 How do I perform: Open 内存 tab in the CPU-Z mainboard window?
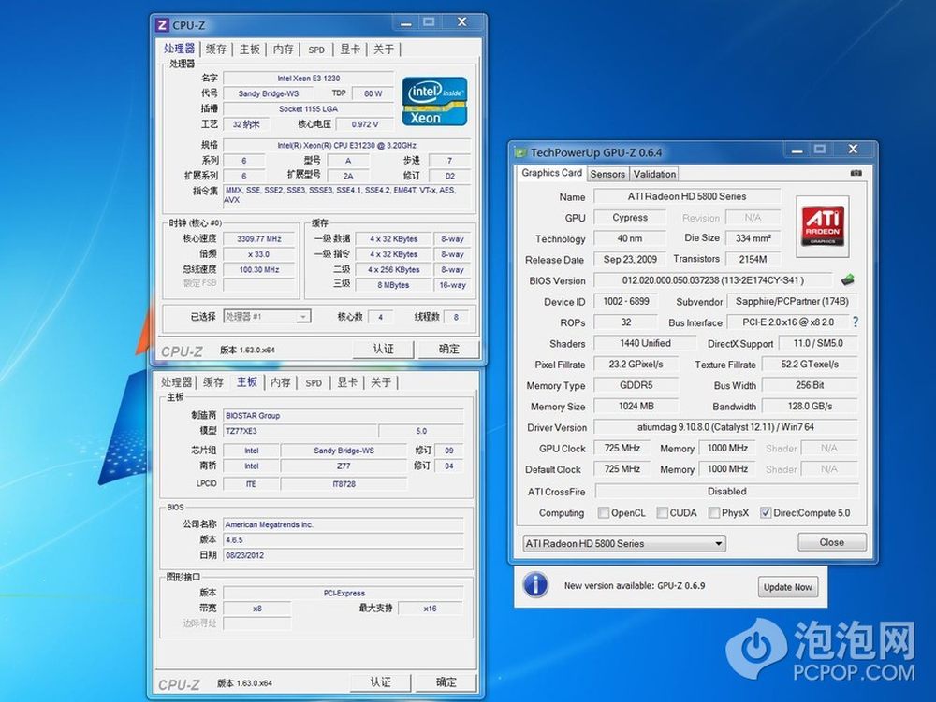tap(280, 382)
